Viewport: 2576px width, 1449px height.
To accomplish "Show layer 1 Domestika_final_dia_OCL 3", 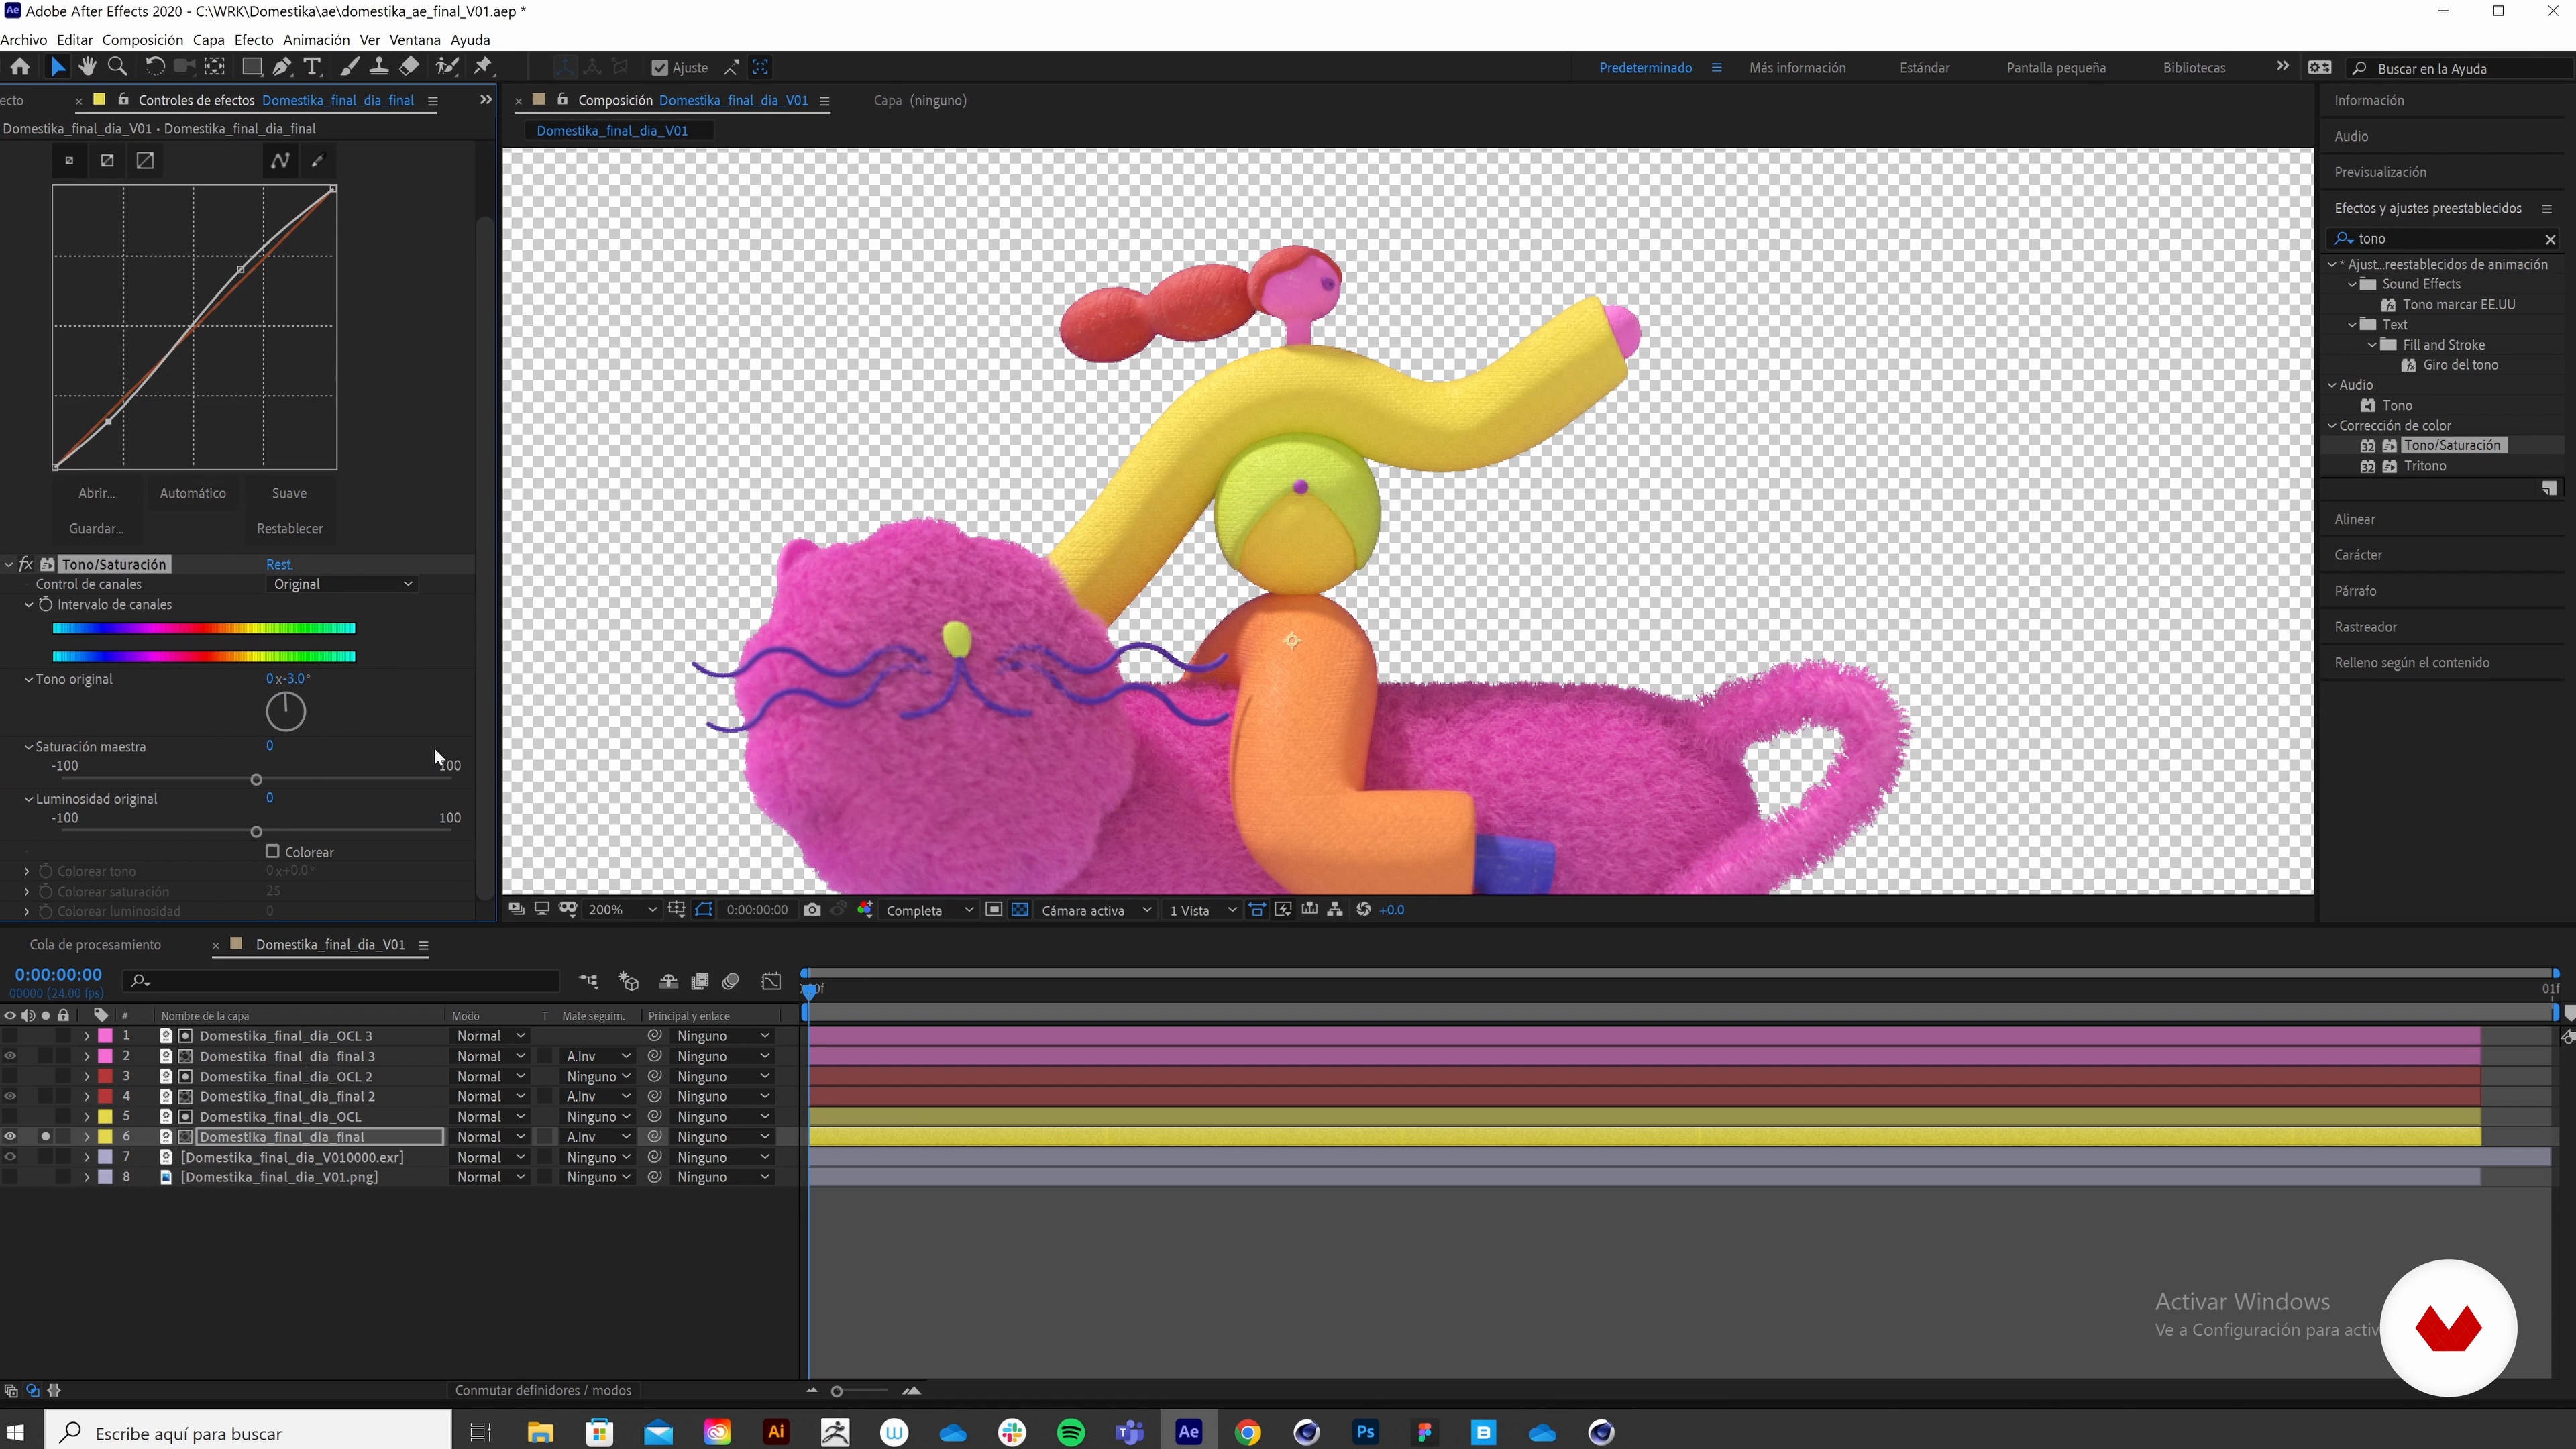I will pos(10,1036).
